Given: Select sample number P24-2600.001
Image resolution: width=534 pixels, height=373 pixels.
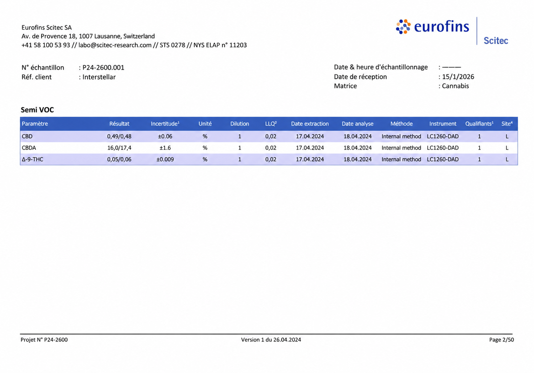Looking at the screenshot, I should coord(104,68).
